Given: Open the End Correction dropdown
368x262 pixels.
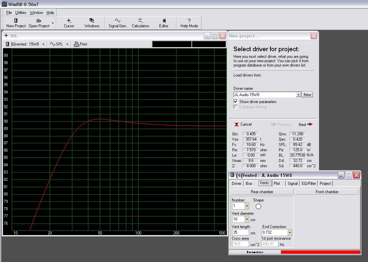Looking at the screenshot, I should point(290,232).
